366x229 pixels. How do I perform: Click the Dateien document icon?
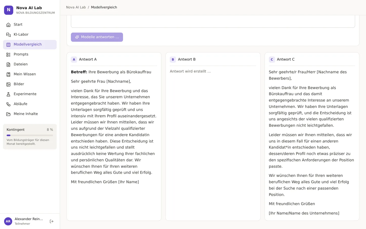pyautogui.click(x=8, y=64)
